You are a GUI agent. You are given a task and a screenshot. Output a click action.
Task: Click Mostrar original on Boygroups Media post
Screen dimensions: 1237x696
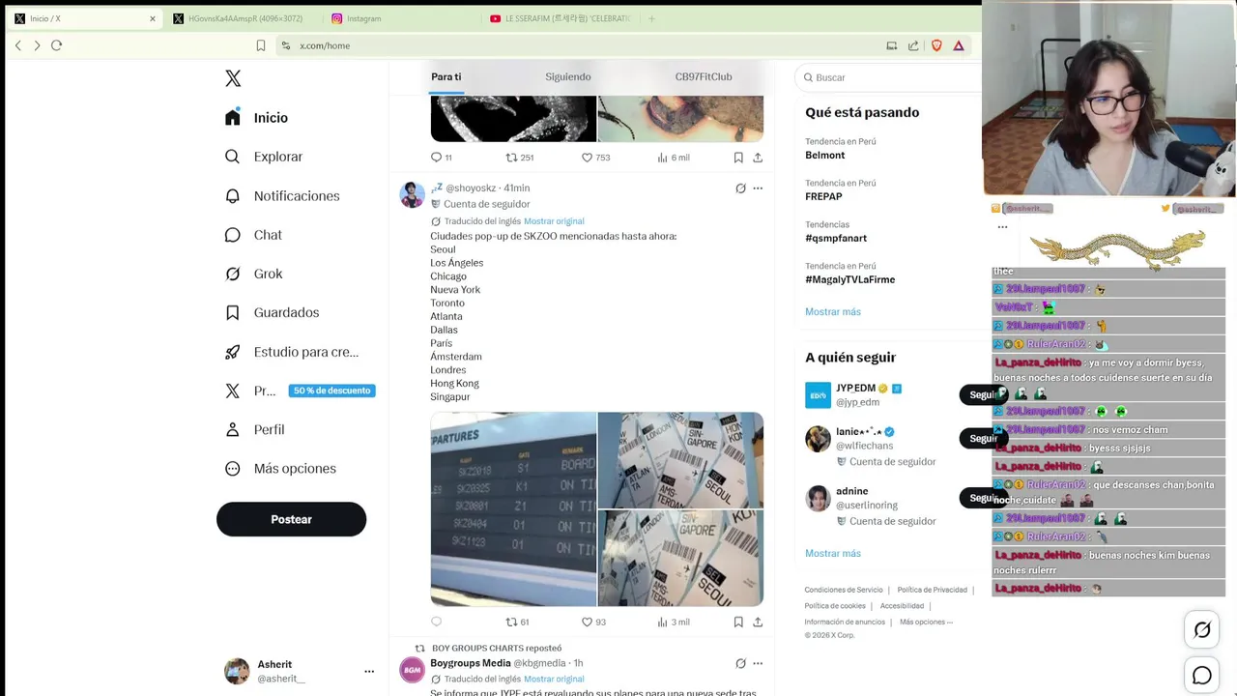point(554,680)
